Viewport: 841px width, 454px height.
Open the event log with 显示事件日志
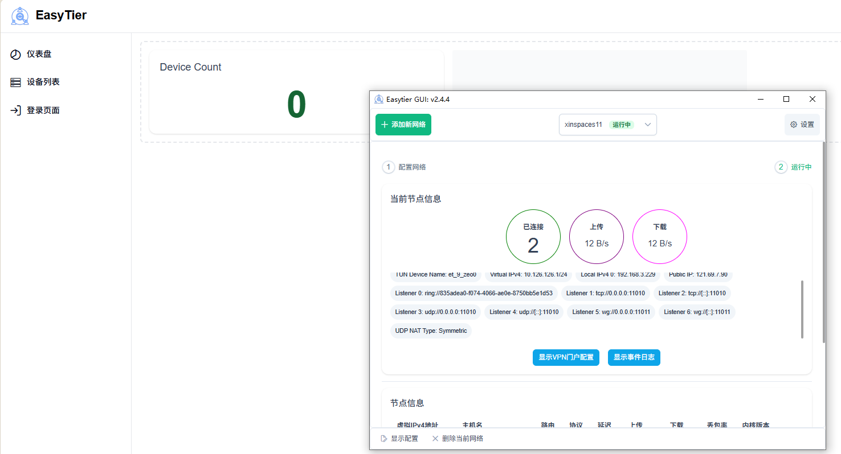(634, 357)
